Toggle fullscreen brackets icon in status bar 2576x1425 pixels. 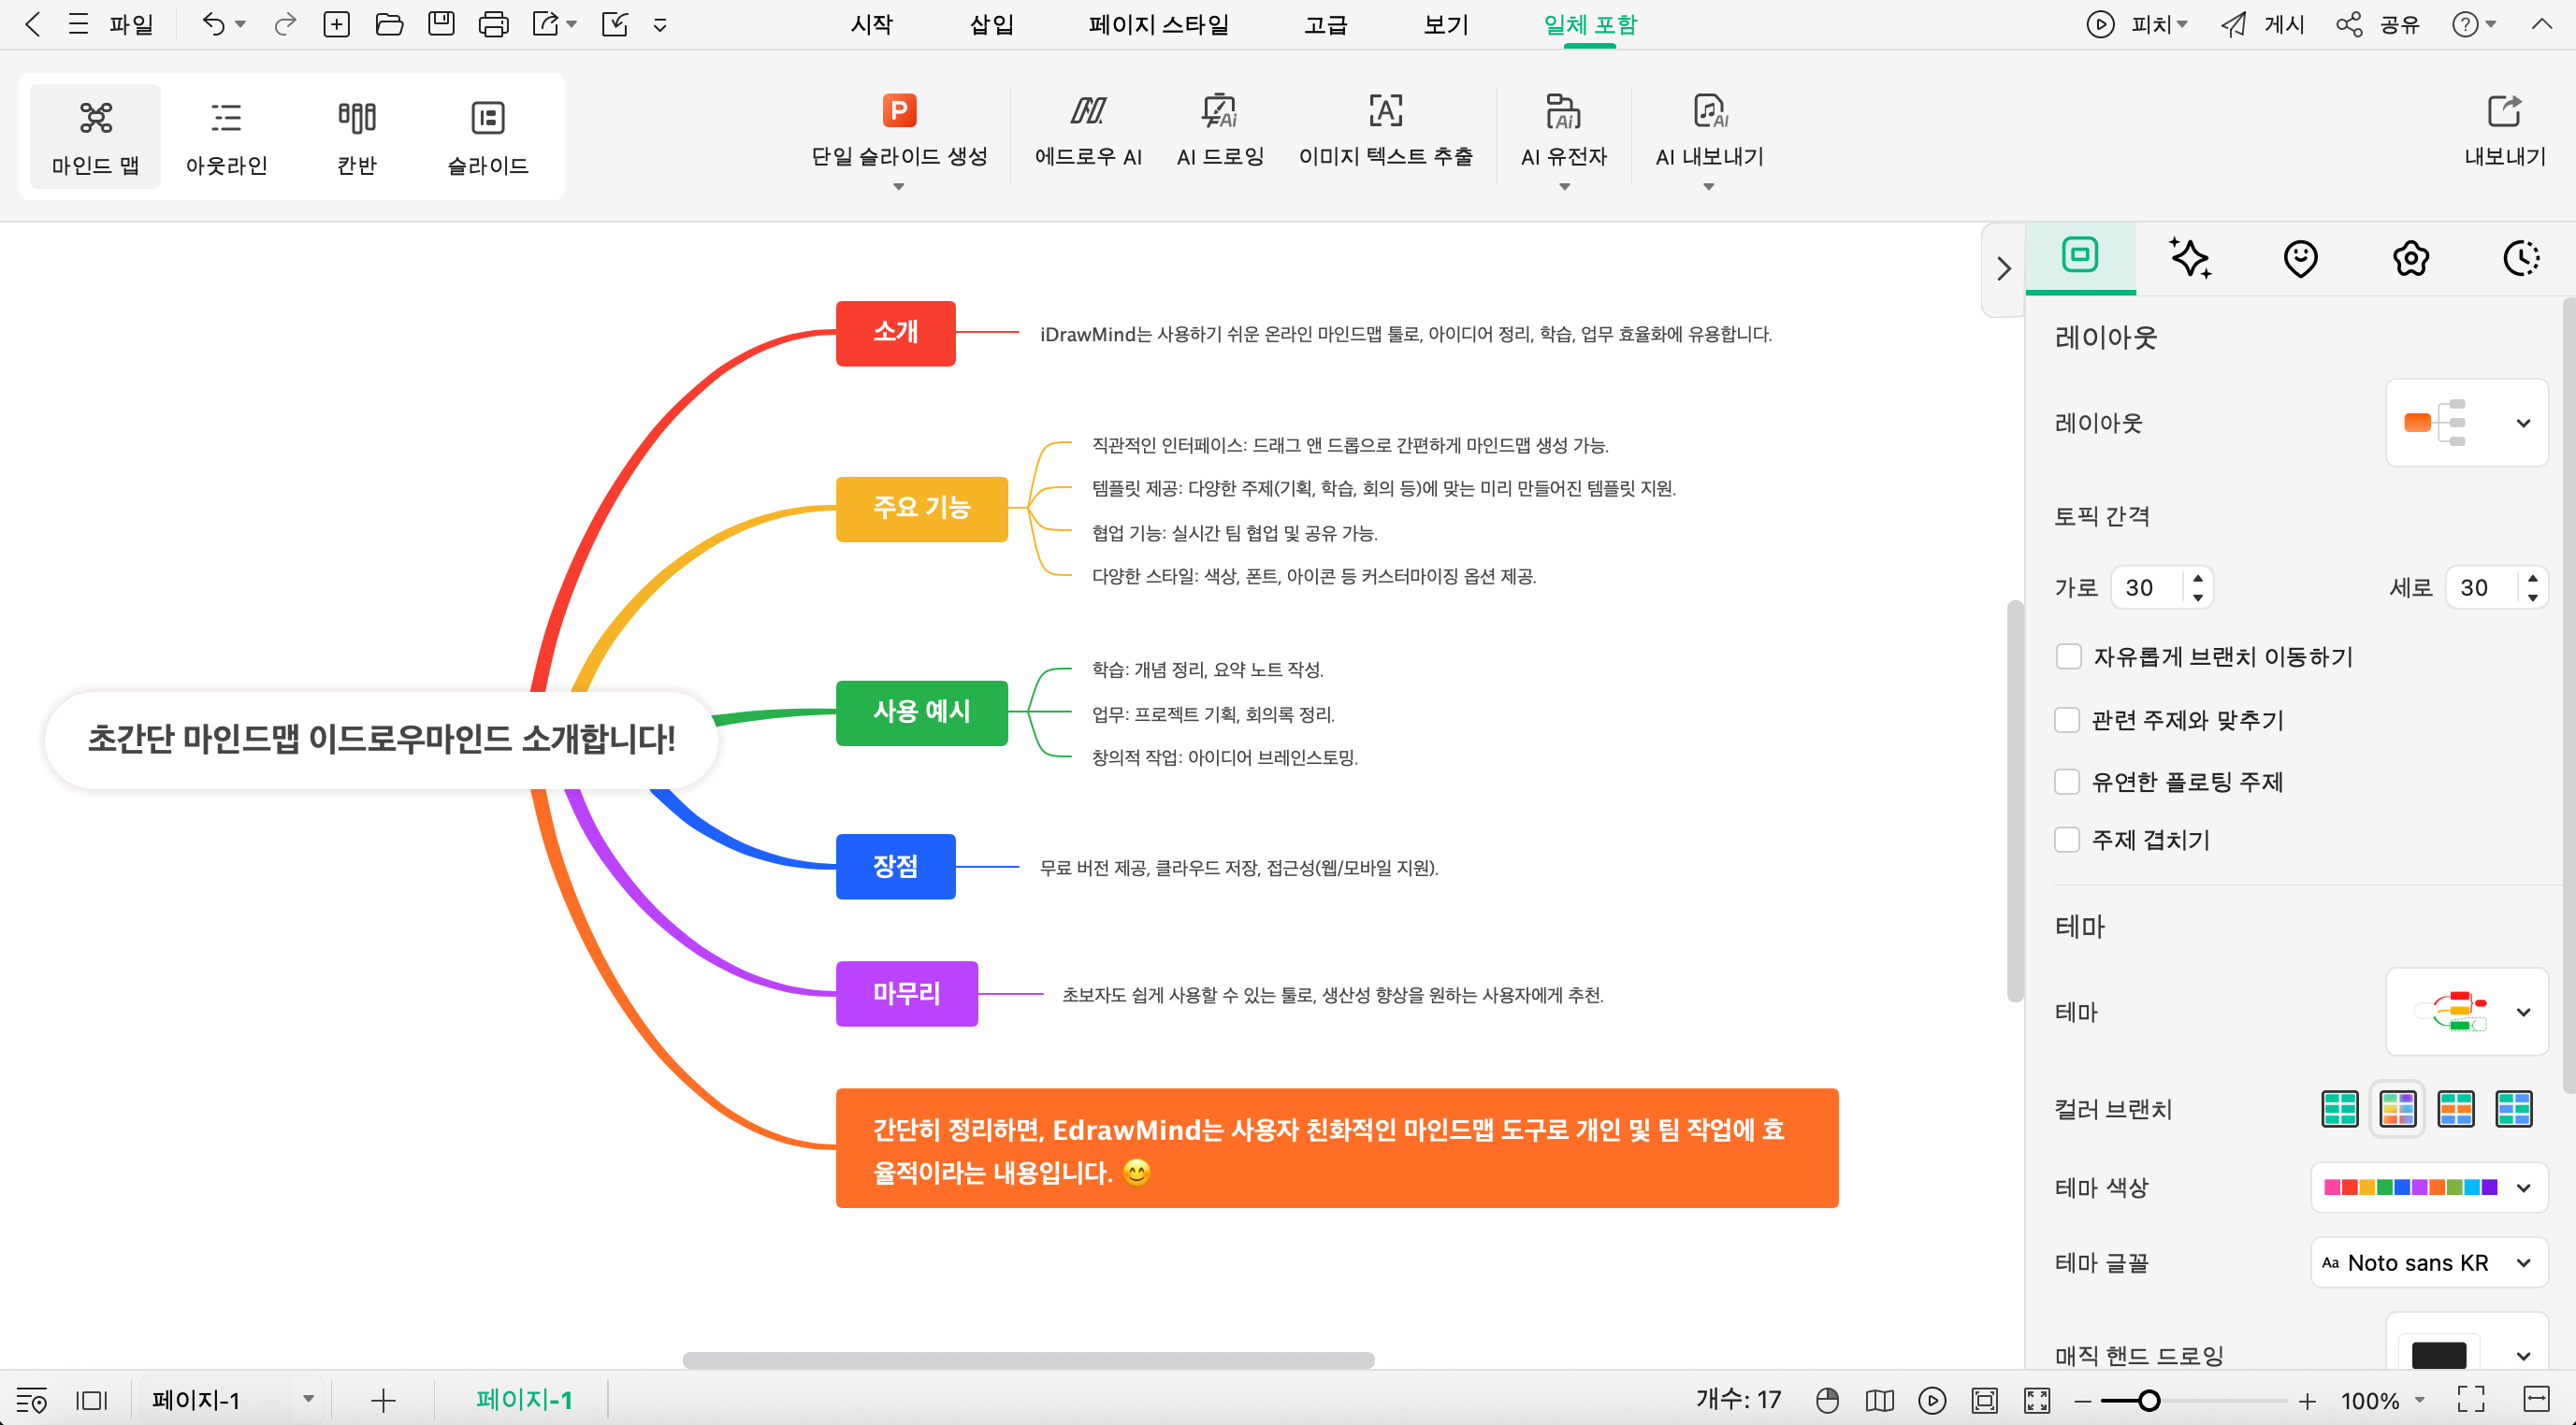(x=2471, y=1400)
